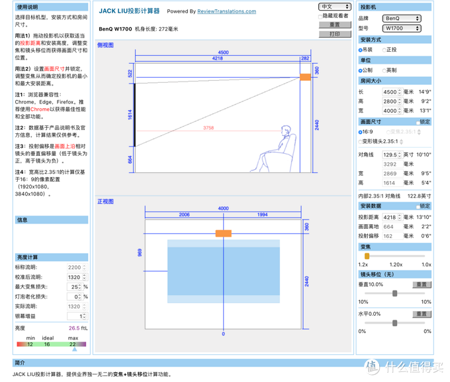
Task: Click the 简介 section header
Action: (223, 363)
